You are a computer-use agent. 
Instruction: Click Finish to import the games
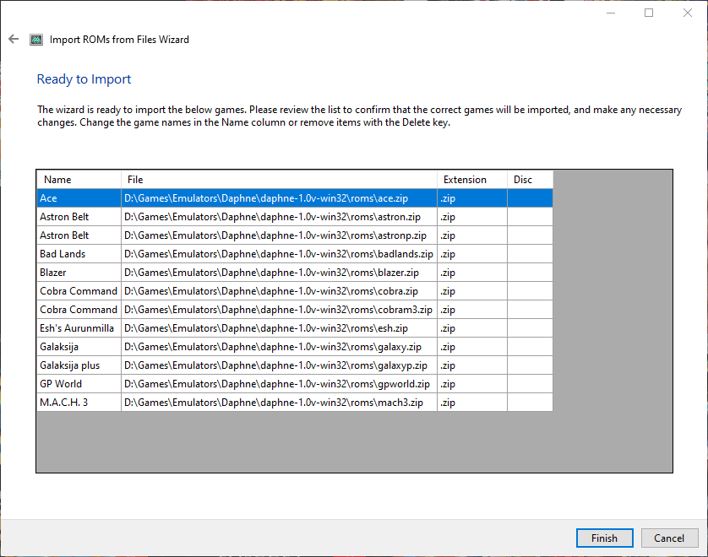603,538
